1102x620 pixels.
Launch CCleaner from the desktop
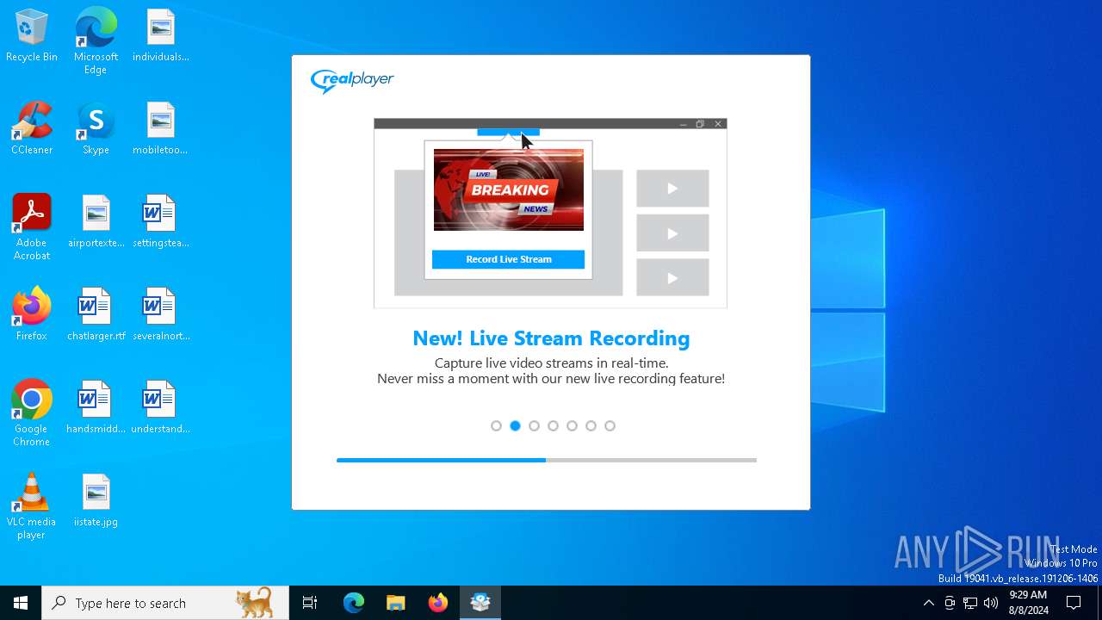tap(32, 129)
